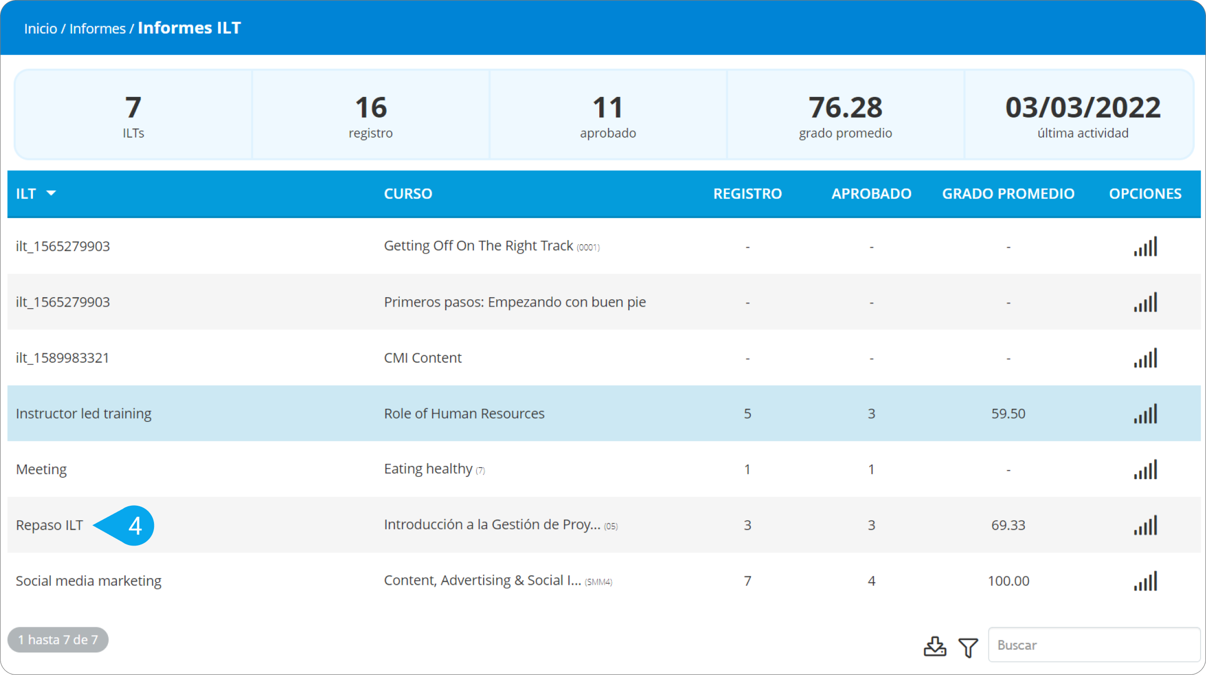The height and width of the screenshot is (675, 1206).
Task: Select ILT name 'Repaso ILT'
Action: coord(49,525)
